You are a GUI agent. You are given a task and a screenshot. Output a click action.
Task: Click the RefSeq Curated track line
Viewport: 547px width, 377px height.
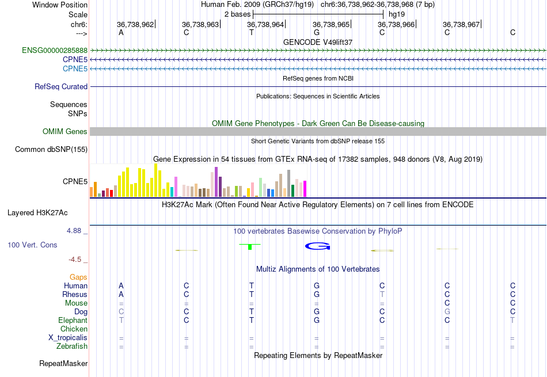(x=318, y=86)
